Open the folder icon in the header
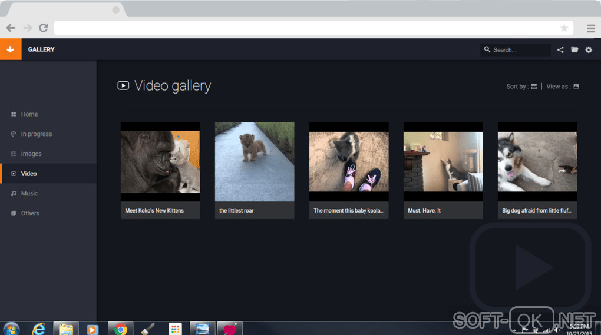This screenshot has height=335, width=601. [574, 49]
